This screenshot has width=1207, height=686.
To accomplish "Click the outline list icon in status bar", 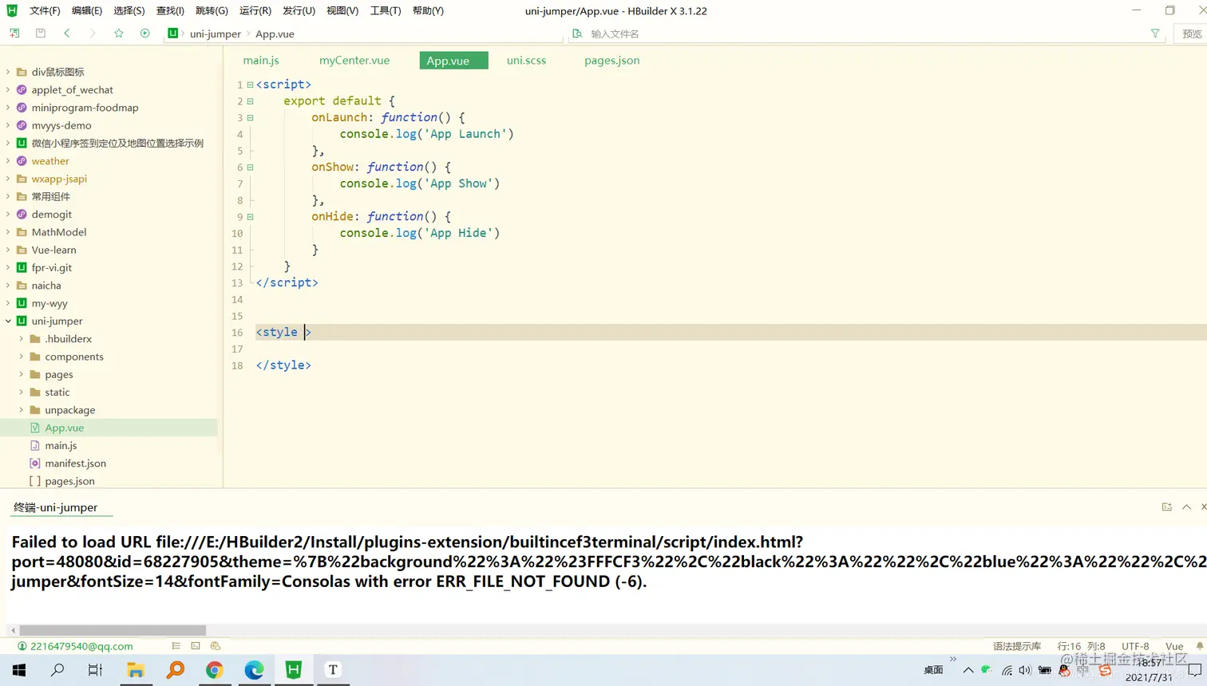I will tap(176, 646).
